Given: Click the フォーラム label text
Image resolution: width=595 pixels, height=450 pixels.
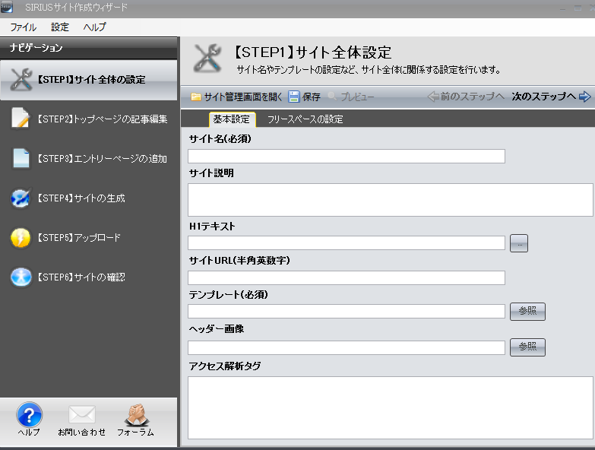Looking at the screenshot, I should tap(135, 433).
